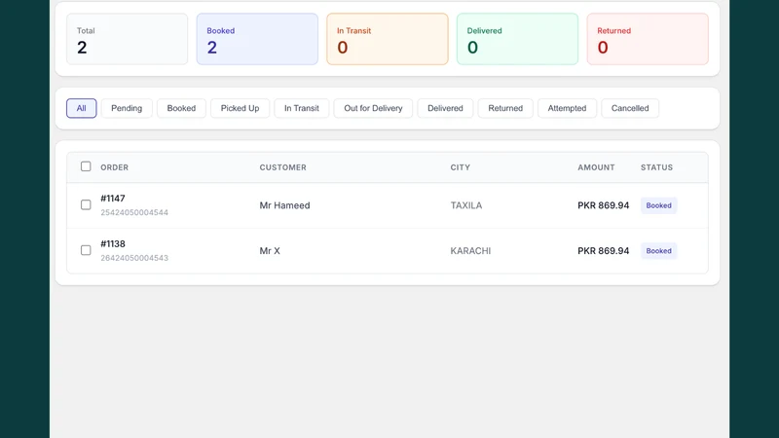The width and height of the screenshot is (779, 438).
Task: Show Delivered orders filter
Action: point(445,108)
